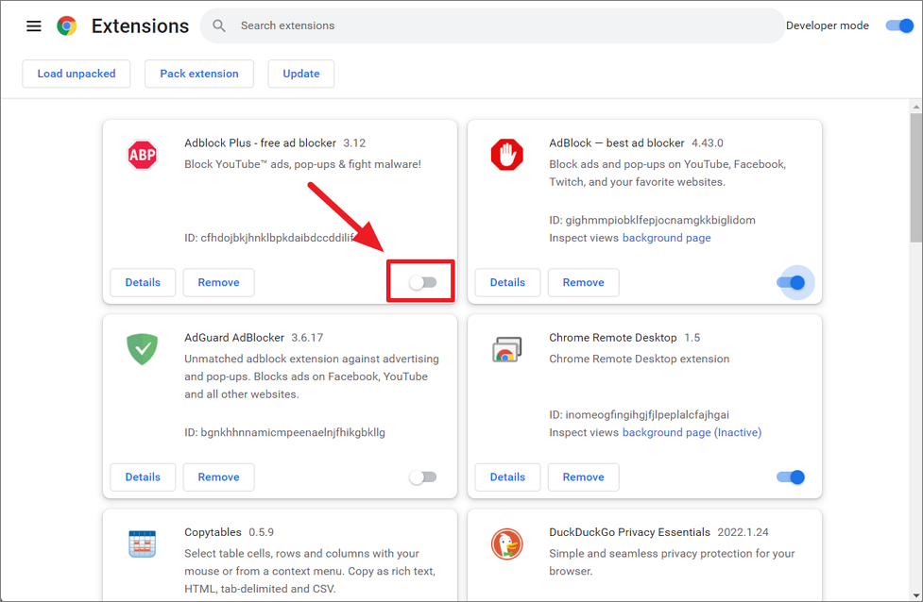Click the vertical page scrollbar
This screenshot has height=602, width=923.
click(x=915, y=179)
